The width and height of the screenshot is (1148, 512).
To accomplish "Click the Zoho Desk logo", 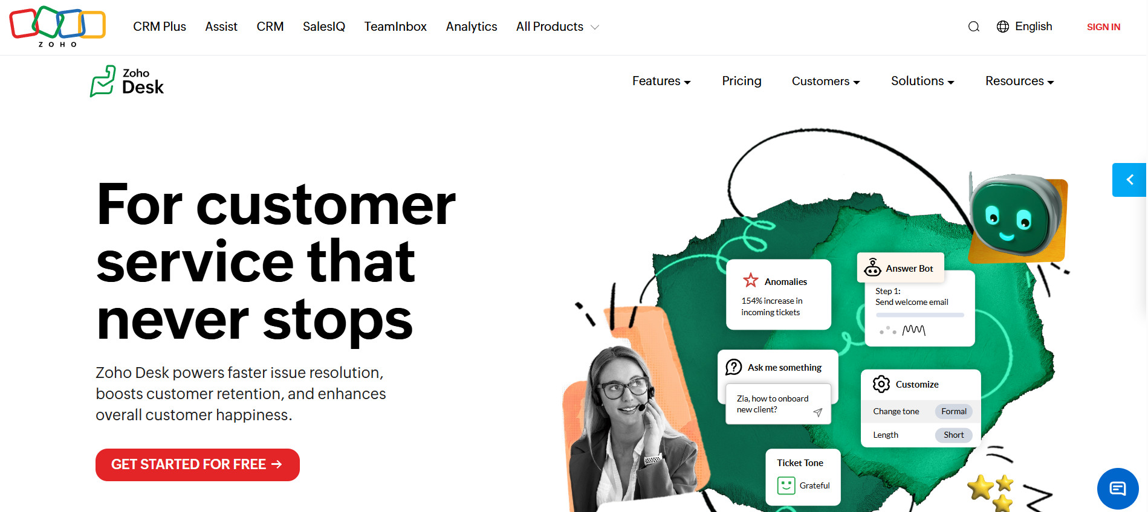I will [127, 81].
